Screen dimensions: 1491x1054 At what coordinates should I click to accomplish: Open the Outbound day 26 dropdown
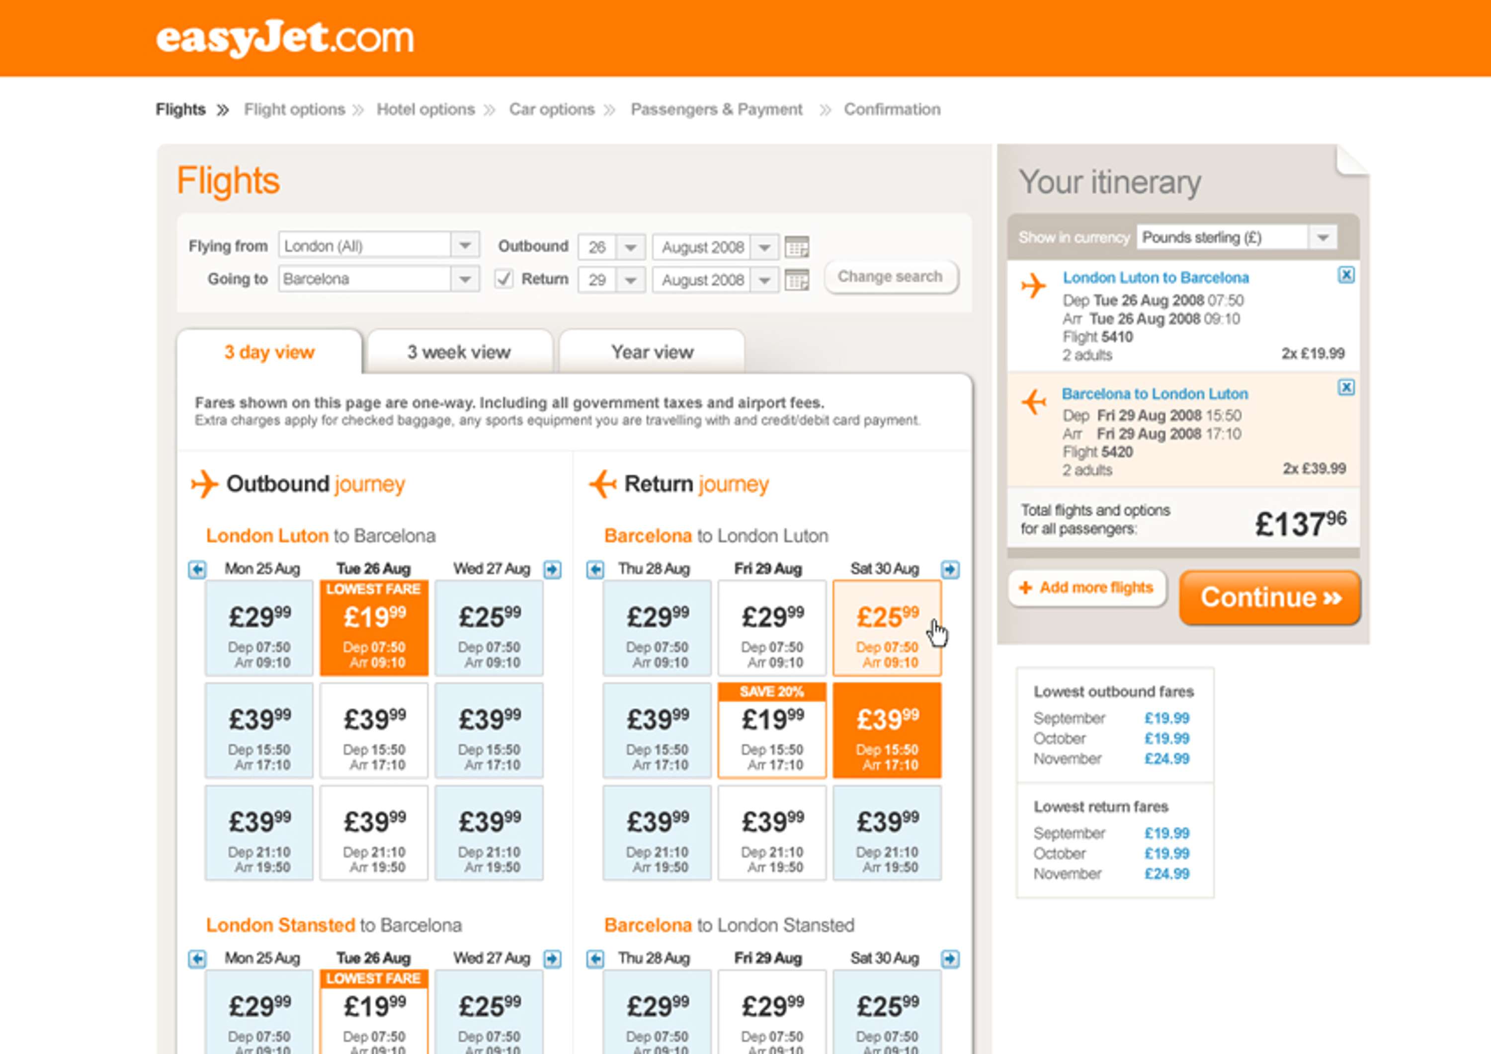(x=612, y=248)
